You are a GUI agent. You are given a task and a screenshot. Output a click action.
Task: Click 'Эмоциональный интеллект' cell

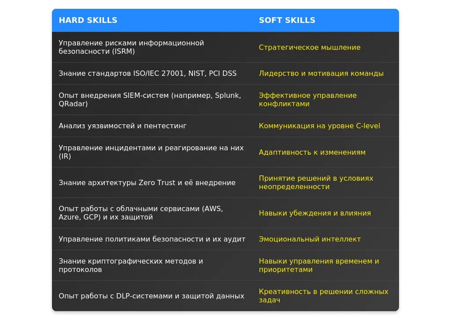[x=325, y=239]
